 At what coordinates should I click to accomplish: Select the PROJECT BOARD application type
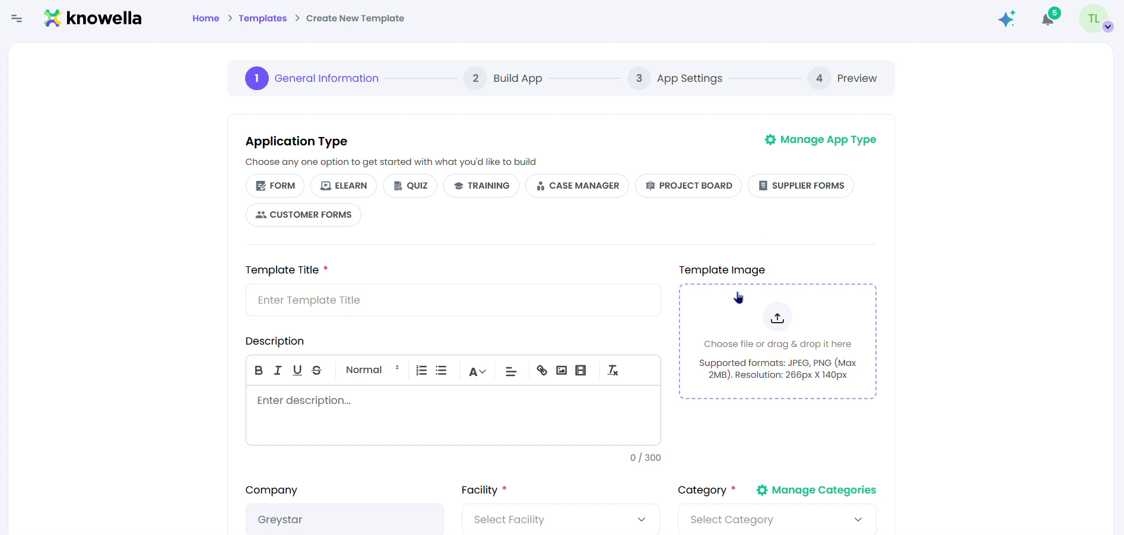pos(688,186)
